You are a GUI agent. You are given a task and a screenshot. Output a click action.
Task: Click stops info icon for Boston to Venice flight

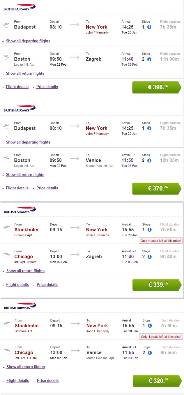(x=149, y=160)
